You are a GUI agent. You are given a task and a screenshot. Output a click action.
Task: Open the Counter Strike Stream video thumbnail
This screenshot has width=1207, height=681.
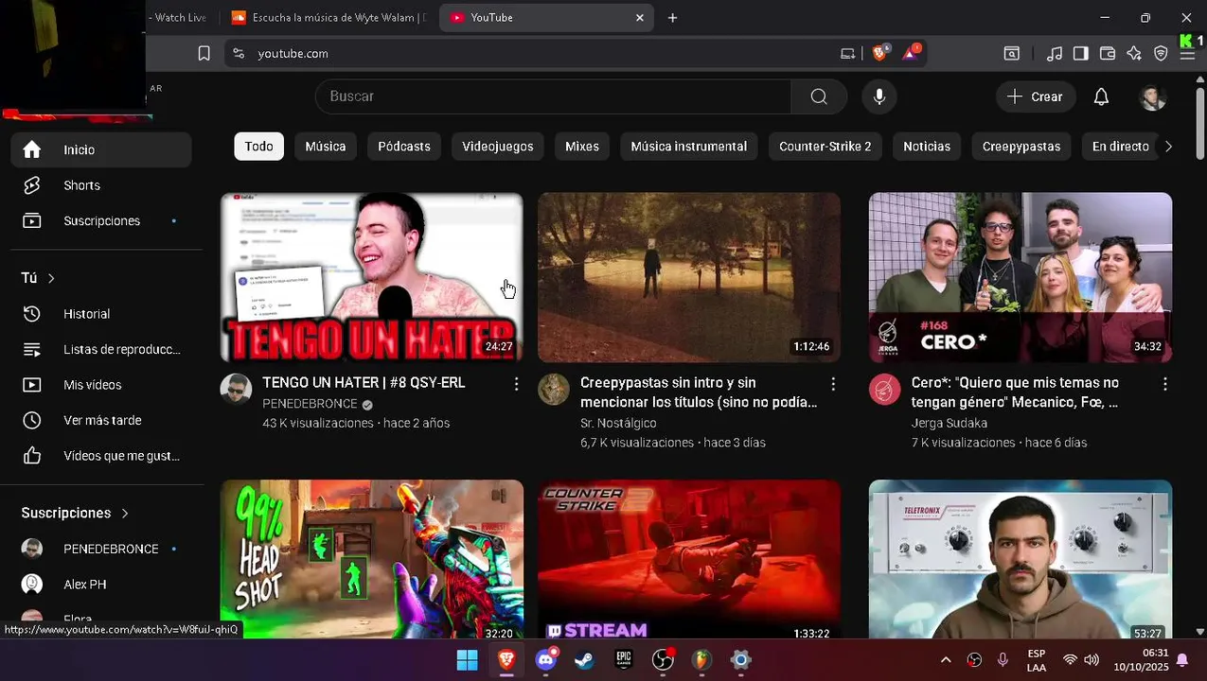689,561
